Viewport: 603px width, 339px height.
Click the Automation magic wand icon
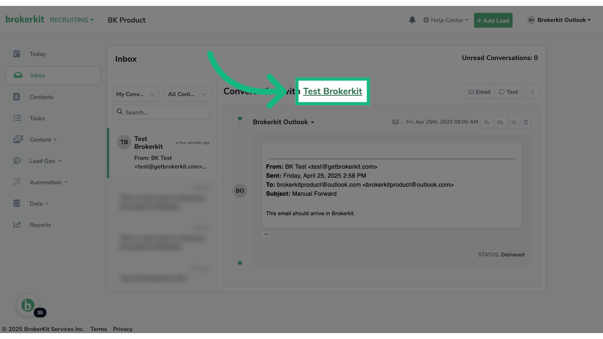(x=17, y=182)
